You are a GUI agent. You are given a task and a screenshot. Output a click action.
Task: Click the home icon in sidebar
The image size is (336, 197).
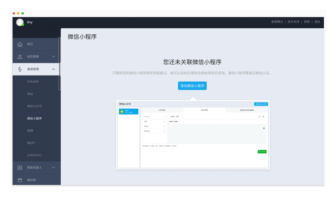(20, 44)
